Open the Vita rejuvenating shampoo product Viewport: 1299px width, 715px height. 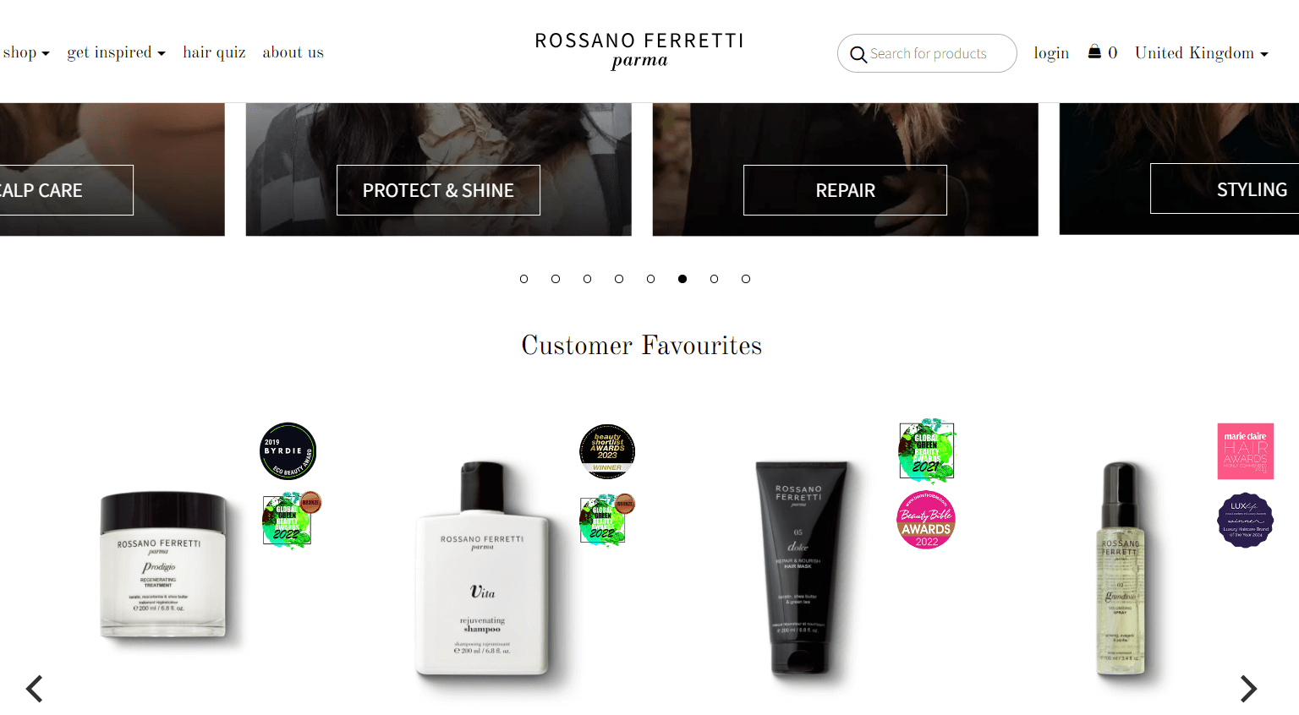pyautogui.click(x=482, y=568)
